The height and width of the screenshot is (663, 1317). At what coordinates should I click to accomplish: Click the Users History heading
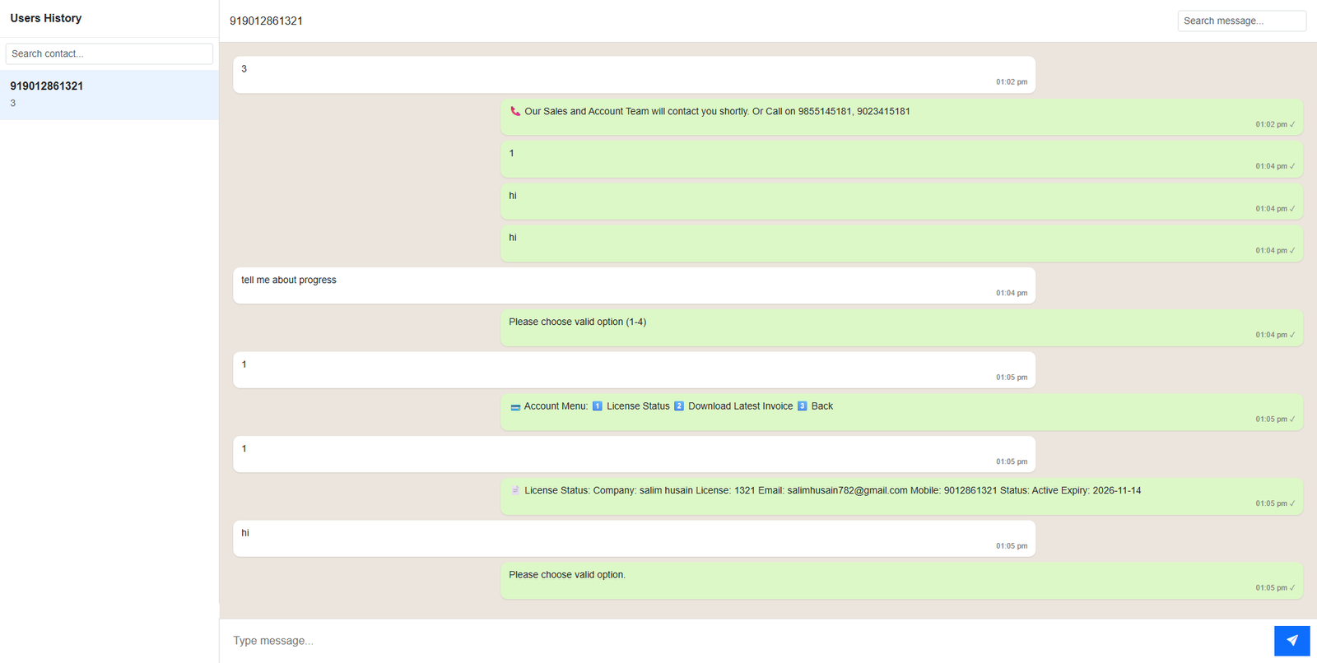46,18
